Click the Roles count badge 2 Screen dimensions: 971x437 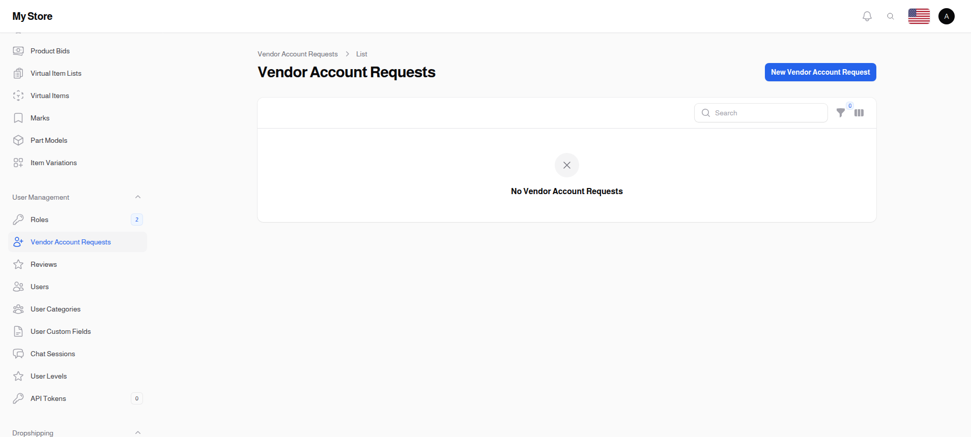coord(137,220)
